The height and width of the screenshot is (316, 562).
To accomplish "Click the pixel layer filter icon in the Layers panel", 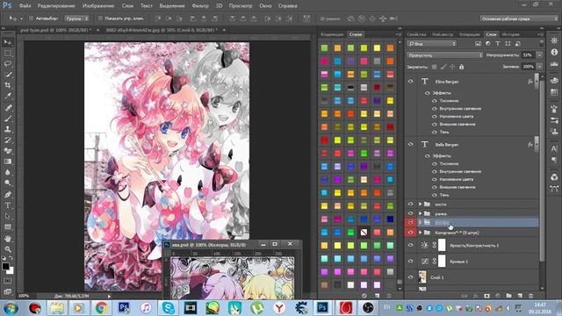I will [478, 43].
